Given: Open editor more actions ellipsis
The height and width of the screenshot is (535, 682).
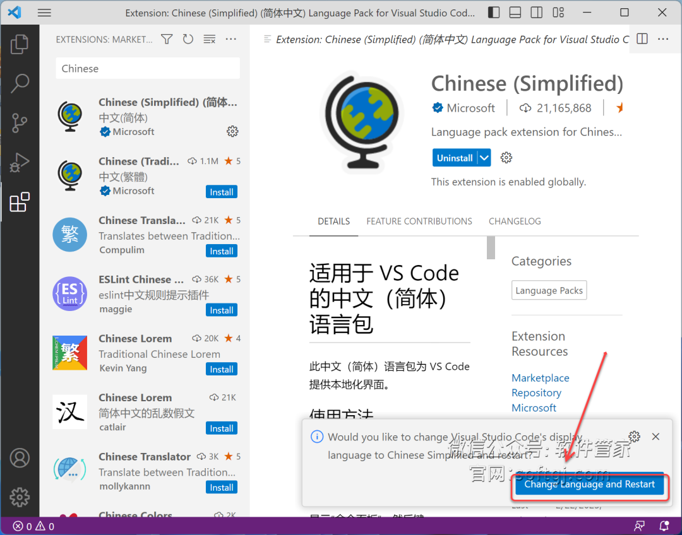Looking at the screenshot, I should tap(663, 39).
